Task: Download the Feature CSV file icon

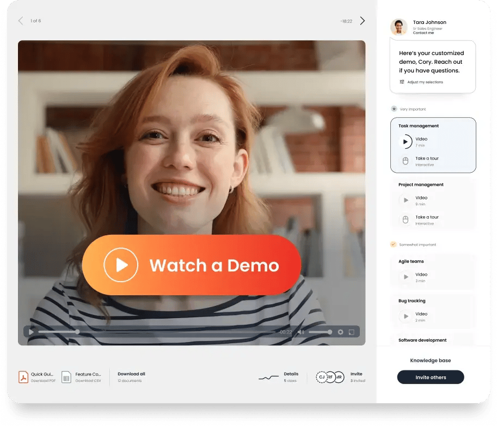Action: 66,377
